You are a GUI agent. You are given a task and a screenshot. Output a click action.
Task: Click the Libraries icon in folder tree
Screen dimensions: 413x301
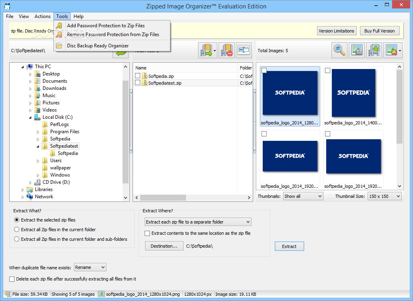point(30,189)
